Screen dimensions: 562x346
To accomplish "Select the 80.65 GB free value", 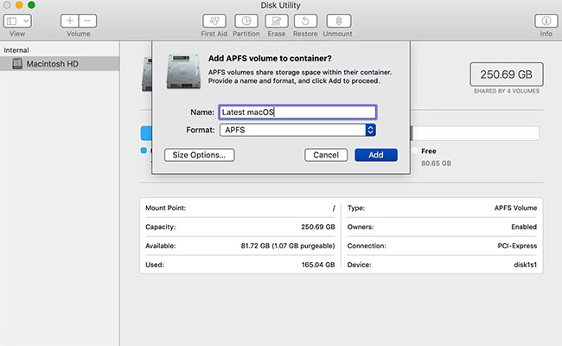I will pos(436,163).
